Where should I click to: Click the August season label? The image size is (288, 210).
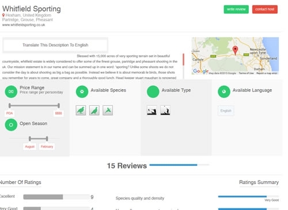29,147
